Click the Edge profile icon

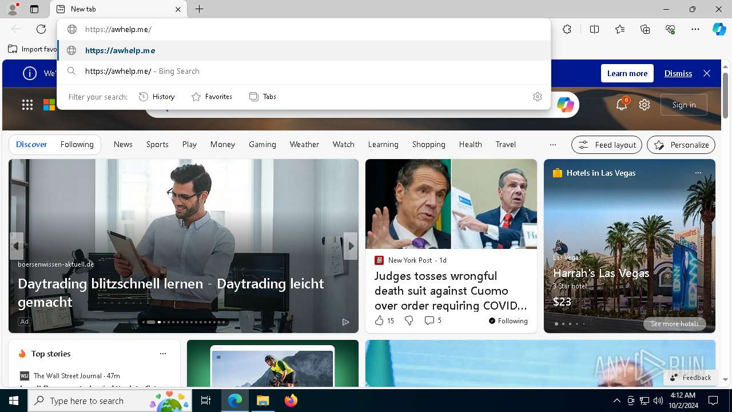[x=12, y=9]
